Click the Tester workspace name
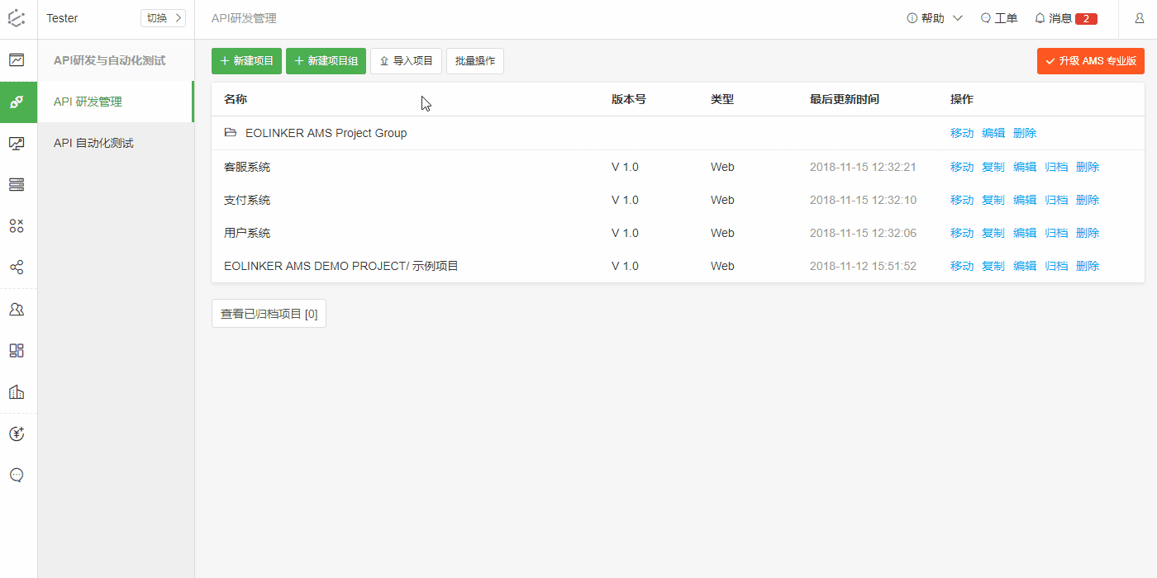The width and height of the screenshot is (1157, 578). (x=62, y=18)
